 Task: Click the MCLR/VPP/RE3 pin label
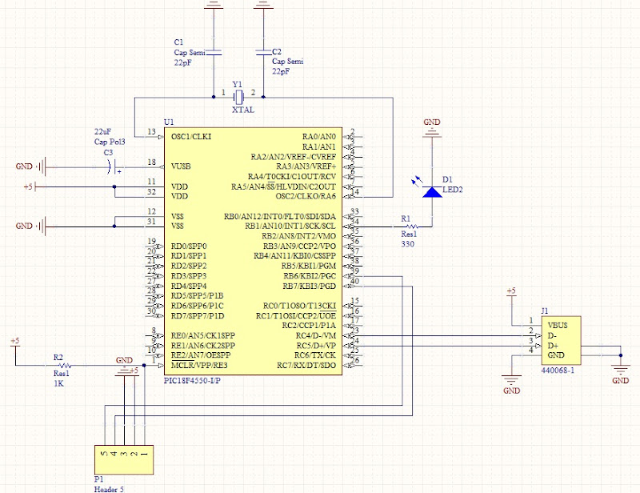point(199,365)
